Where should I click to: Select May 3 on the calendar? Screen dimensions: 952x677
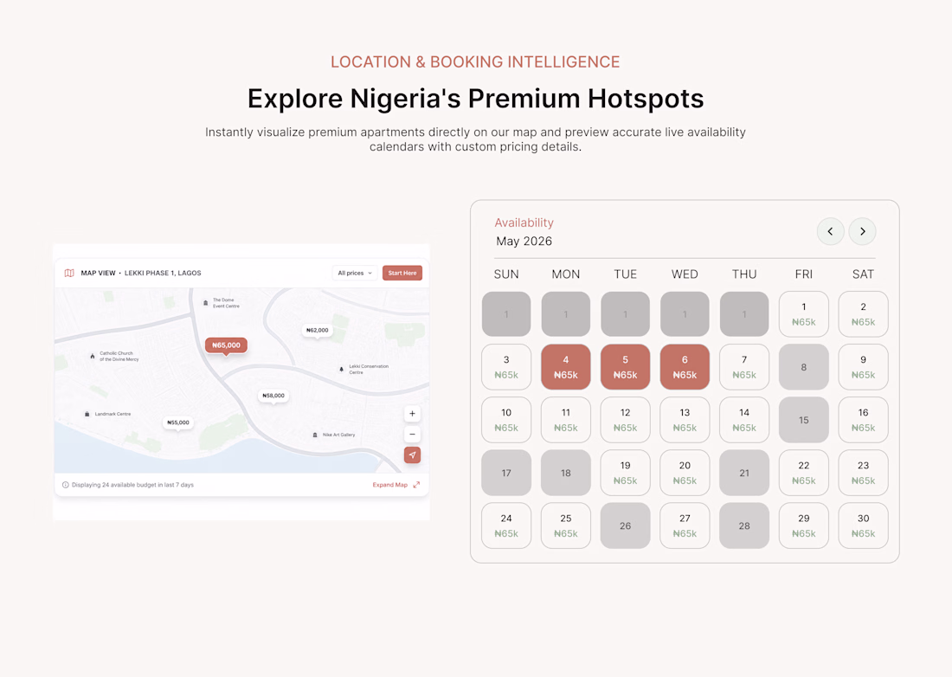click(506, 367)
